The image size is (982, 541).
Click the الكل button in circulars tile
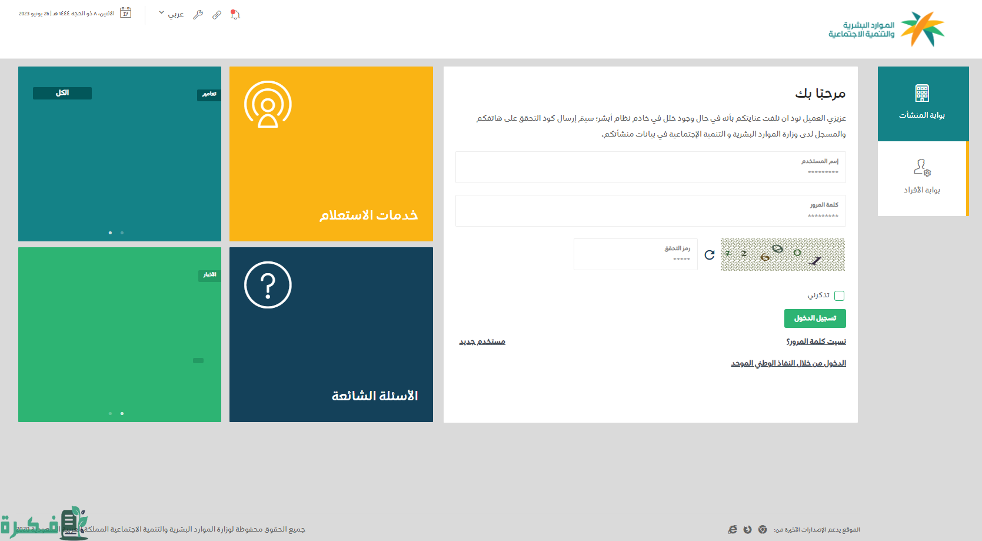click(62, 93)
